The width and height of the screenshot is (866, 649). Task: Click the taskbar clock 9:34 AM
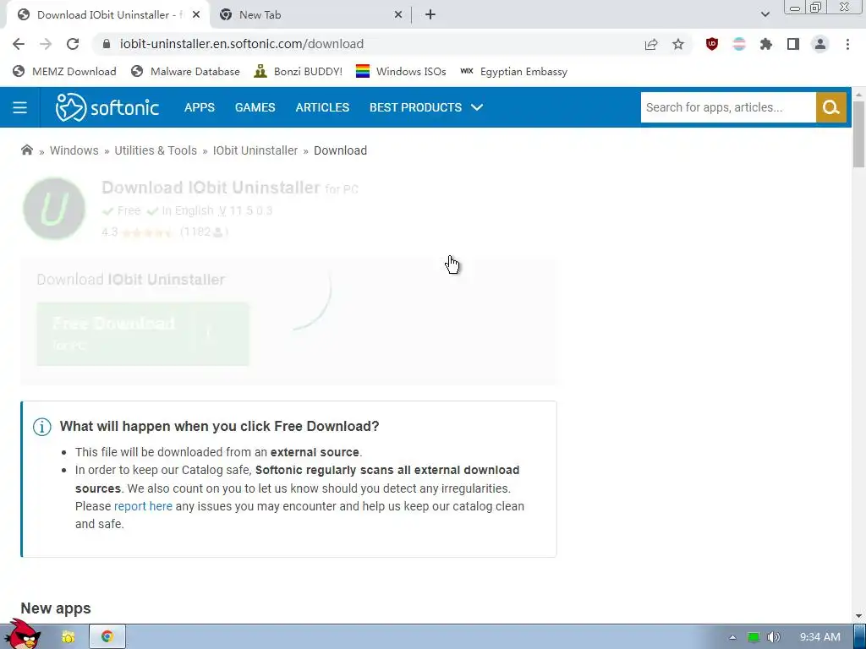tap(819, 637)
